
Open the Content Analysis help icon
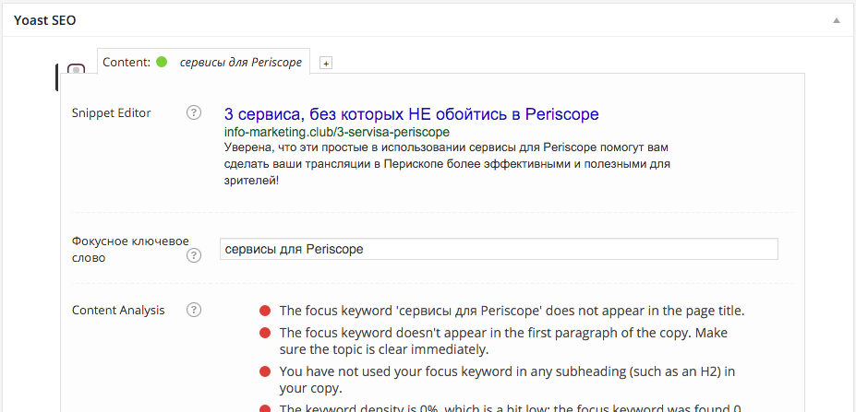pyautogui.click(x=194, y=310)
